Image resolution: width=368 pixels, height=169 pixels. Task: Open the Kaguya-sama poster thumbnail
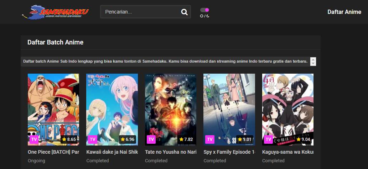click(x=288, y=110)
